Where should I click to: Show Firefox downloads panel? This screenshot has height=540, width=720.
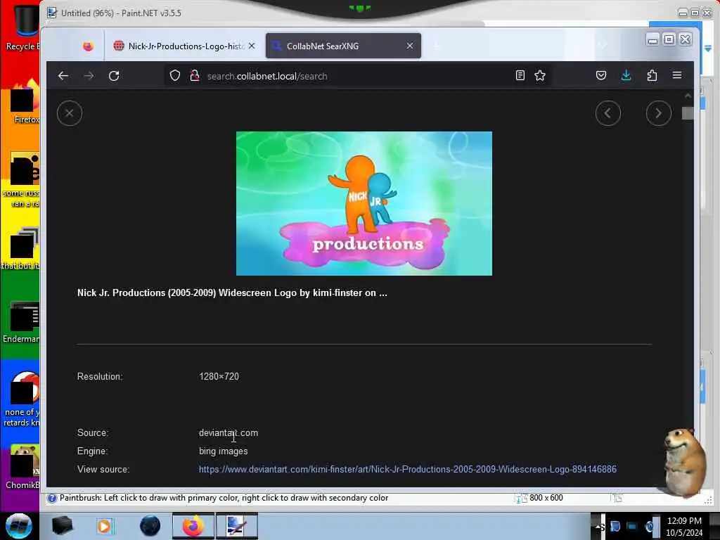click(626, 75)
